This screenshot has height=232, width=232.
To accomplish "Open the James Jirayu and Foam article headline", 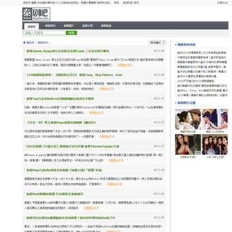I will pyautogui.click(x=68, y=51).
